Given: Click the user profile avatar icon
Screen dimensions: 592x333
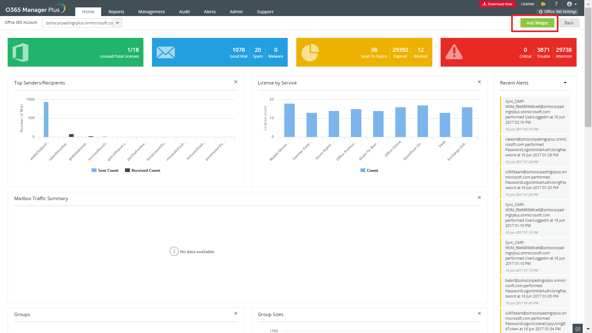Looking at the screenshot, I should click(569, 4).
